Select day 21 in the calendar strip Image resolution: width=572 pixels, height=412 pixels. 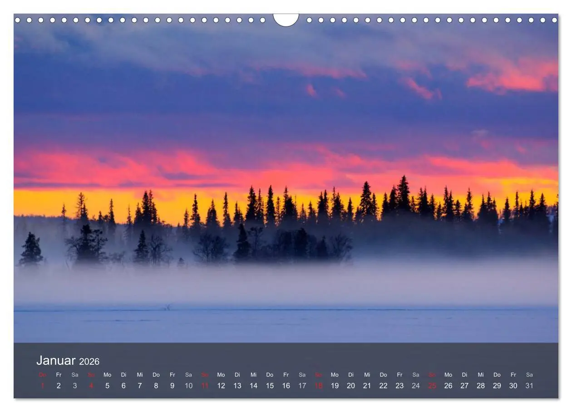point(367,386)
